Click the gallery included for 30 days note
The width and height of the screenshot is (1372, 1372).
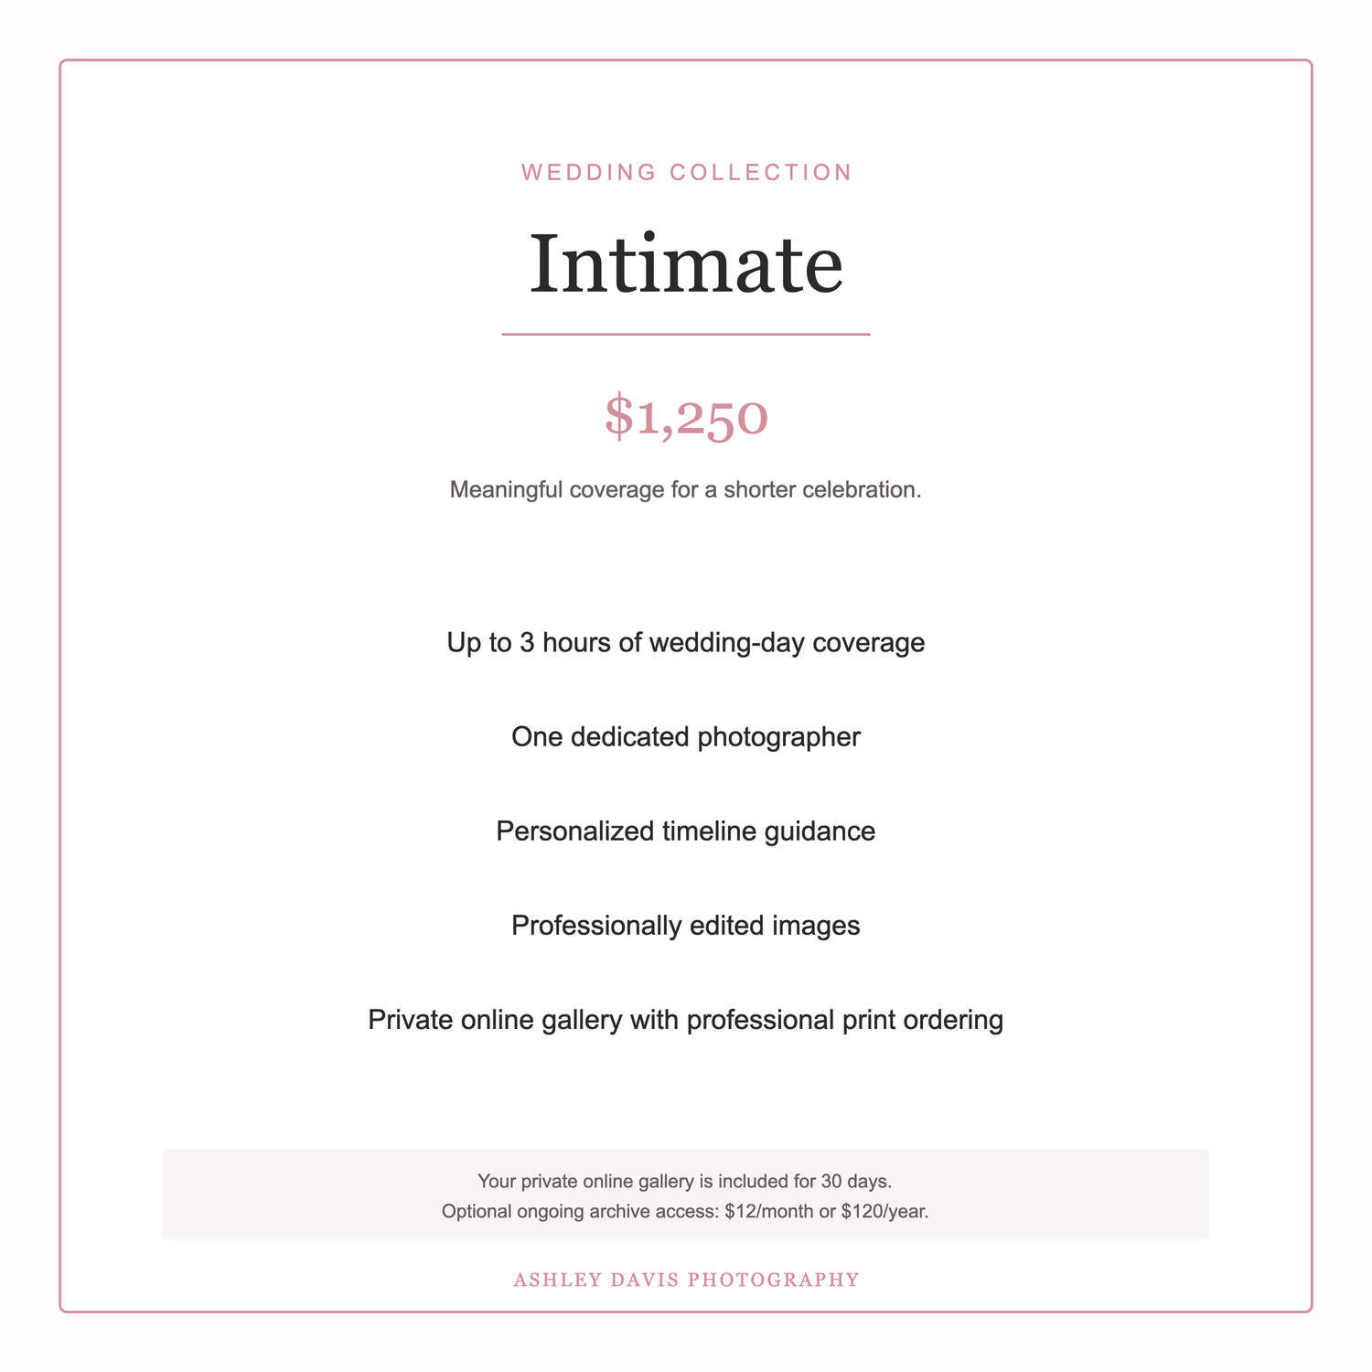[685, 1182]
